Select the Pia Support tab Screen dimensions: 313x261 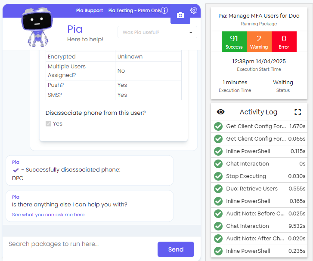[x=90, y=10]
